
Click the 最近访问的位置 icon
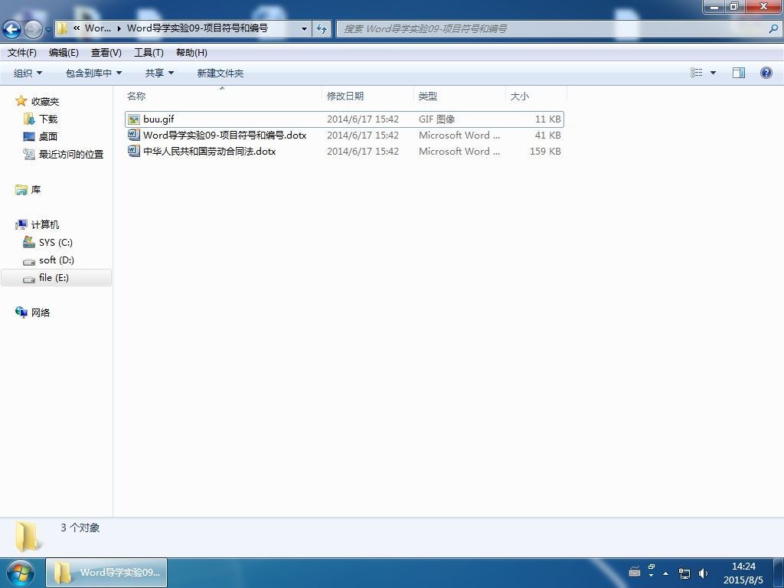[29, 154]
